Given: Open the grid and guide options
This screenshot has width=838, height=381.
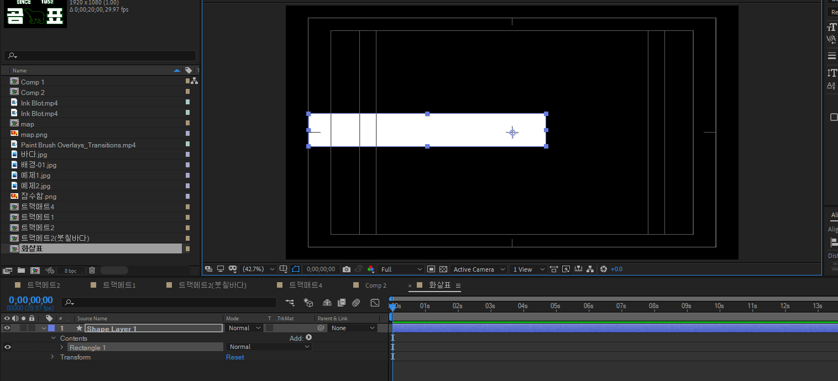Looking at the screenshot, I should click(284, 269).
